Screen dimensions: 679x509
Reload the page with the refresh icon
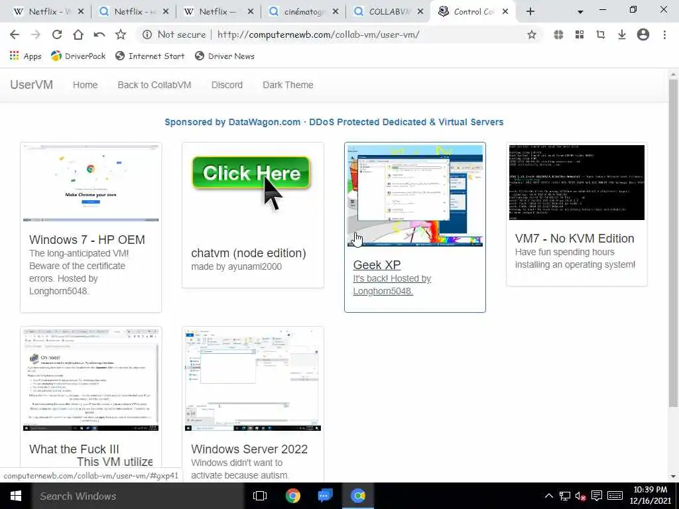pos(57,34)
